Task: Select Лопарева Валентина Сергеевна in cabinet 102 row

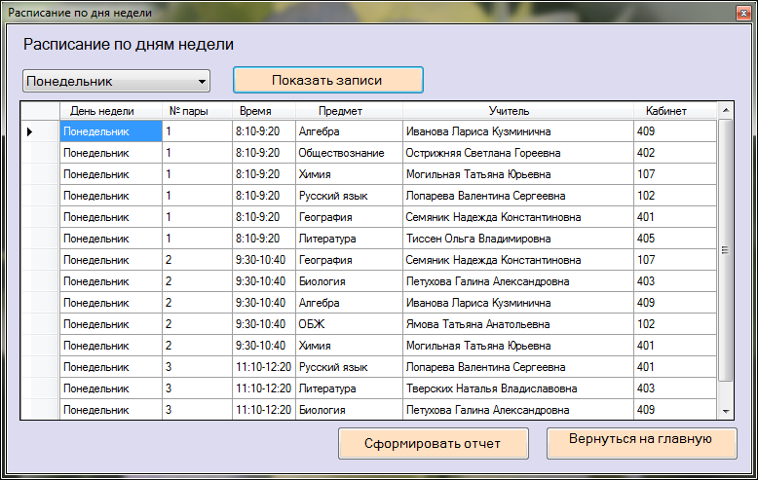Action: click(517, 196)
